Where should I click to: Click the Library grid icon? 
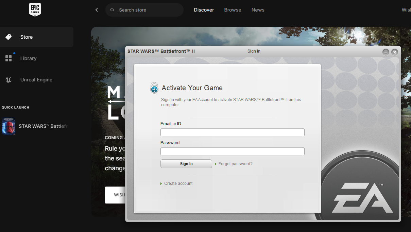pyautogui.click(x=8, y=58)
